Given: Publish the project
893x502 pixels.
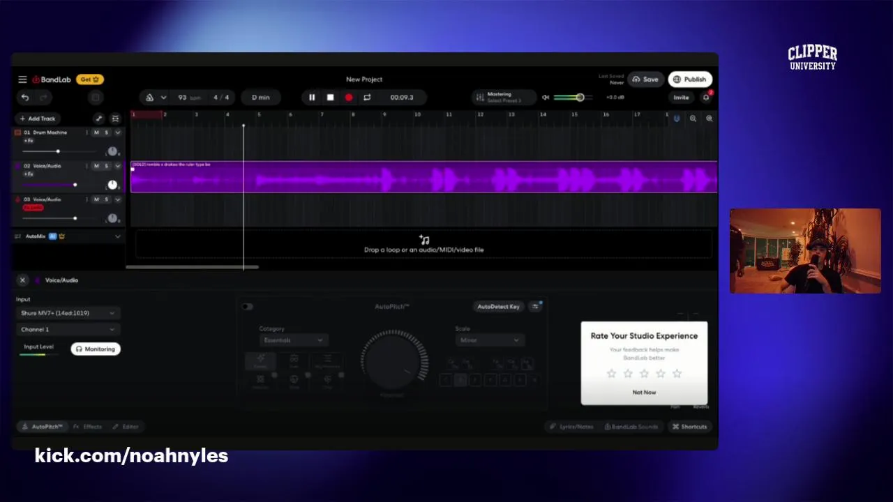Looking at the screenshot, I should 689,79.
